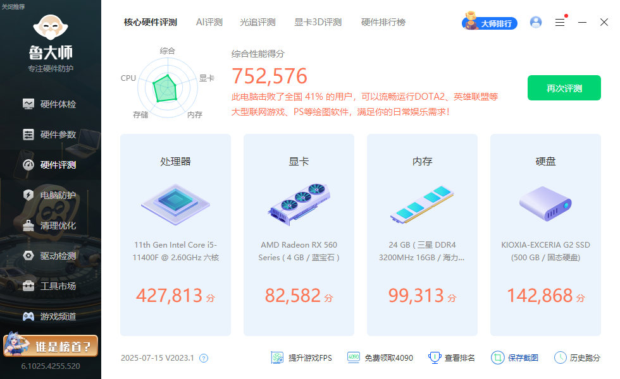
Task: Click the 硬盘 card title
Action: 545,162
